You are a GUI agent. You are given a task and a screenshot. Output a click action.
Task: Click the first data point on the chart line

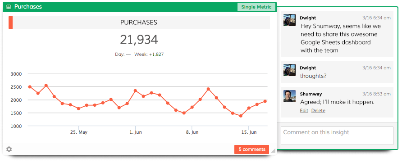30,87
